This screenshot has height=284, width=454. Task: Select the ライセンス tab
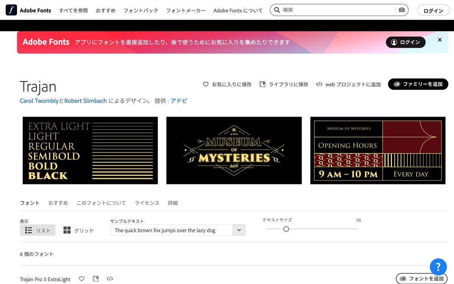[147, 203]
